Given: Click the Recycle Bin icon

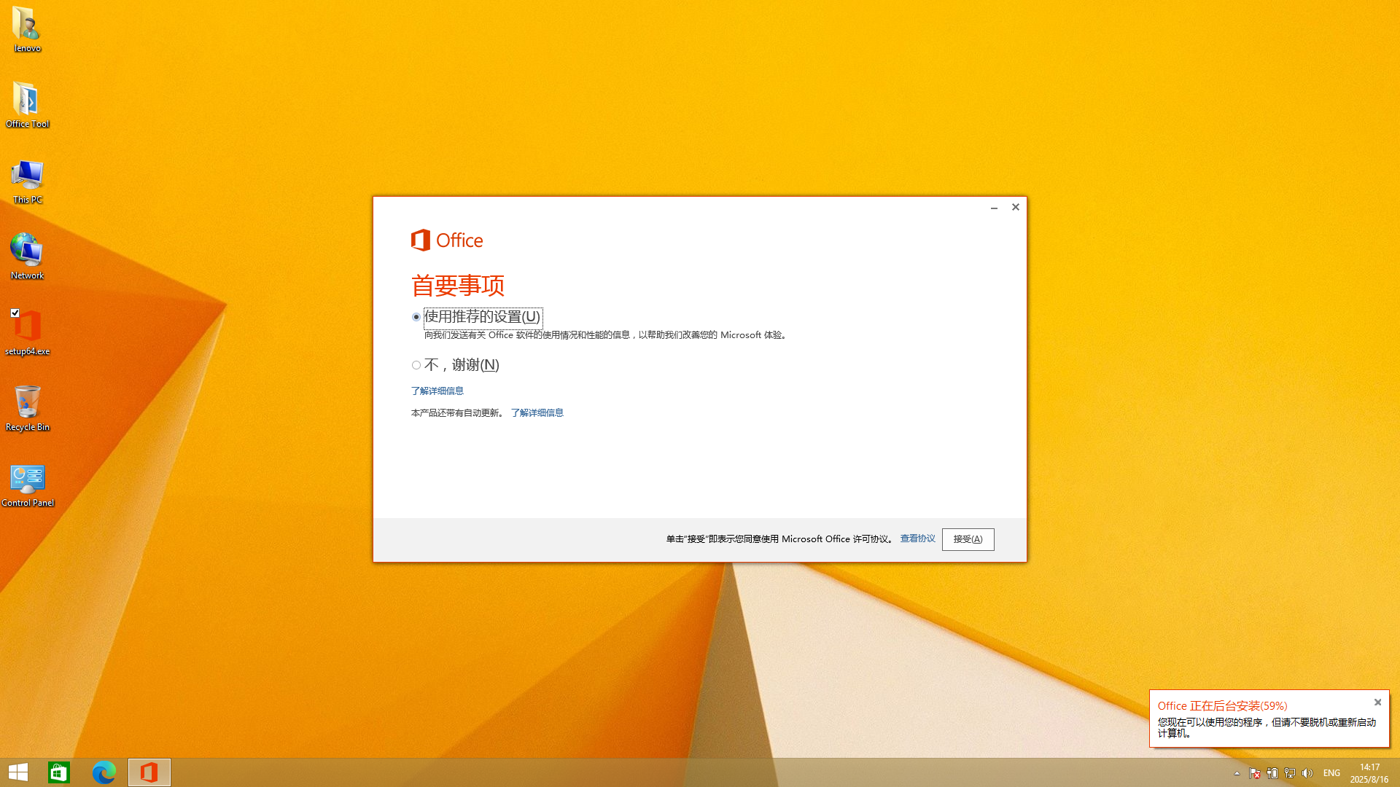Looking at the screenshot, I should click(27, 403).
